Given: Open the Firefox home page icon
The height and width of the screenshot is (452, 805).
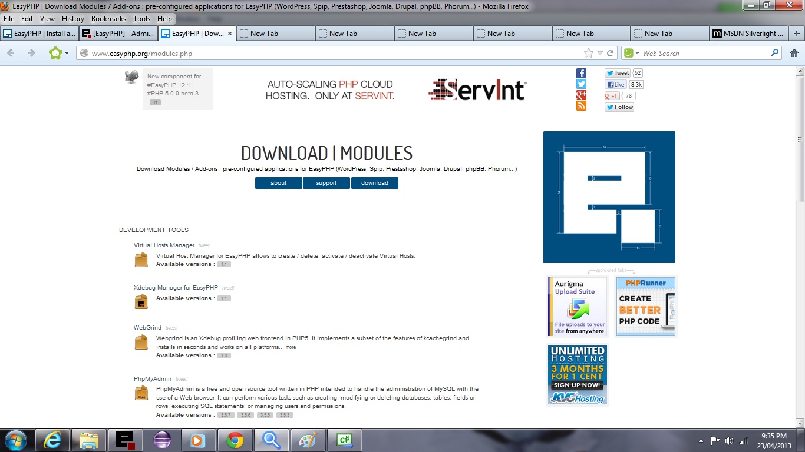Looking at the screenshot, I should point(794,53).
